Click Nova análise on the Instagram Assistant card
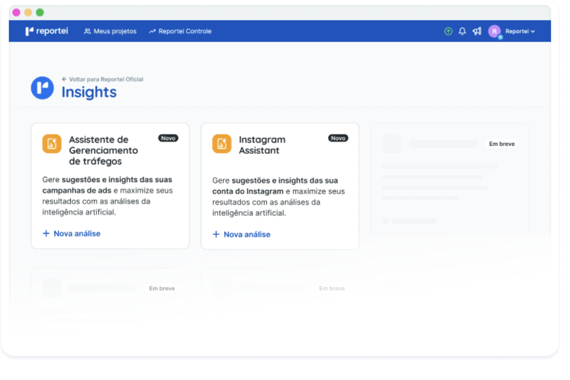The width and height of the screenshot is (570, 380). (x=241, y=234)
